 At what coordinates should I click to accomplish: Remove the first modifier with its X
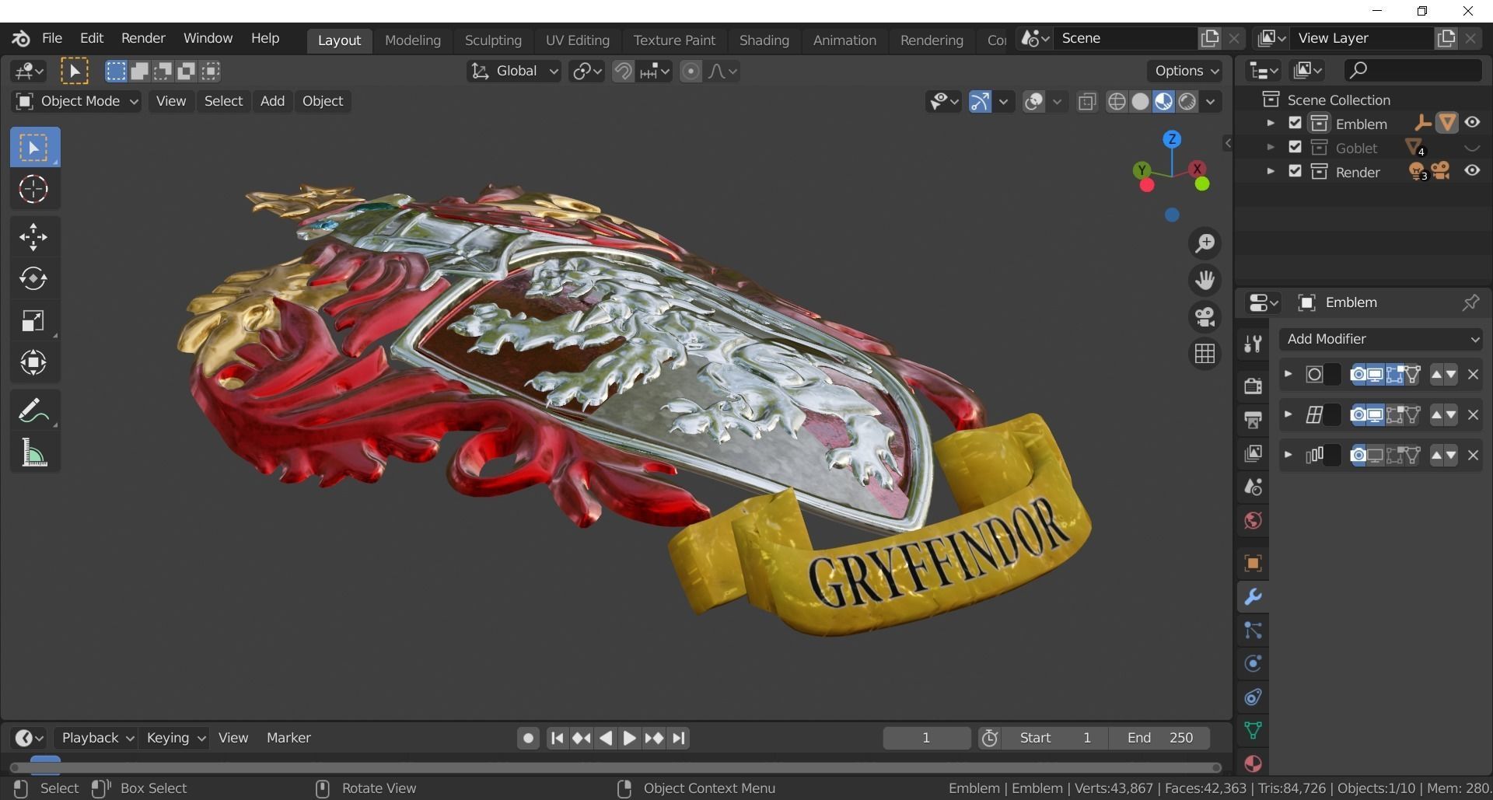pos(1472,375)
